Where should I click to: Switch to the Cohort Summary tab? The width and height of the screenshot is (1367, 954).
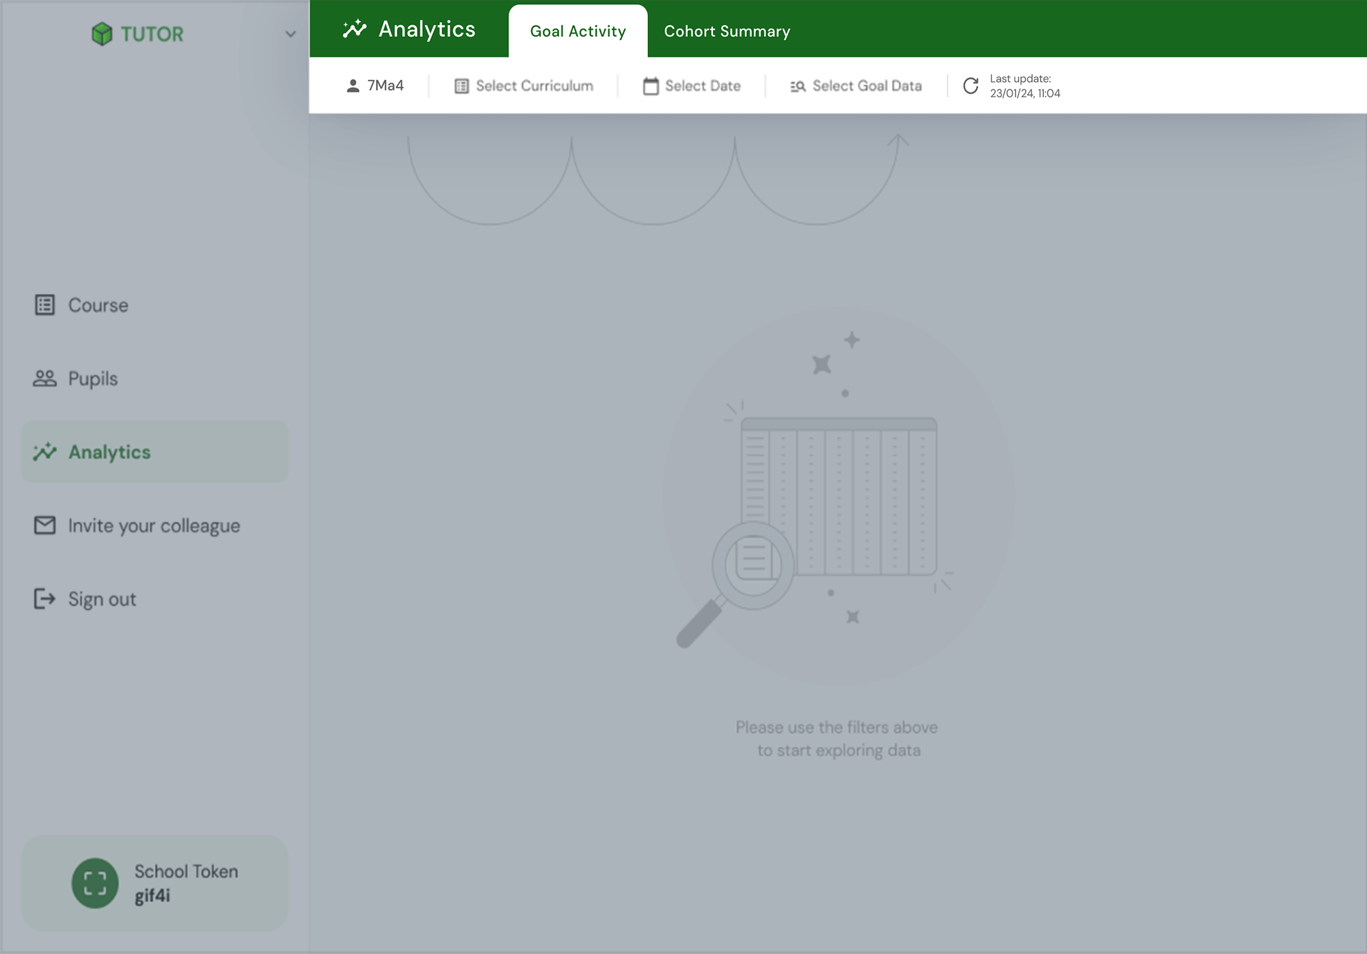(727, 31)
